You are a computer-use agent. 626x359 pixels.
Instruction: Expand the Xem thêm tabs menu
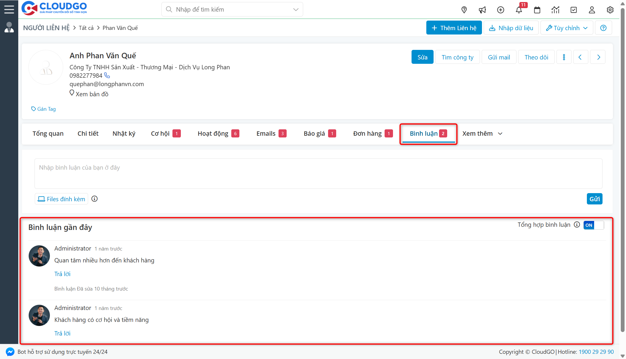(482, 133)
